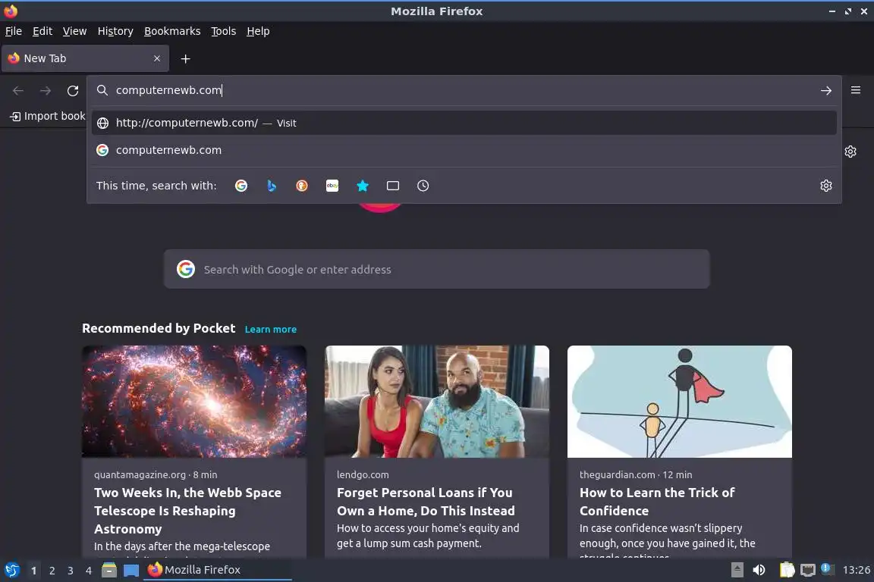Open How to Learn the Trick of Confidence

click(x=657, y=502)
